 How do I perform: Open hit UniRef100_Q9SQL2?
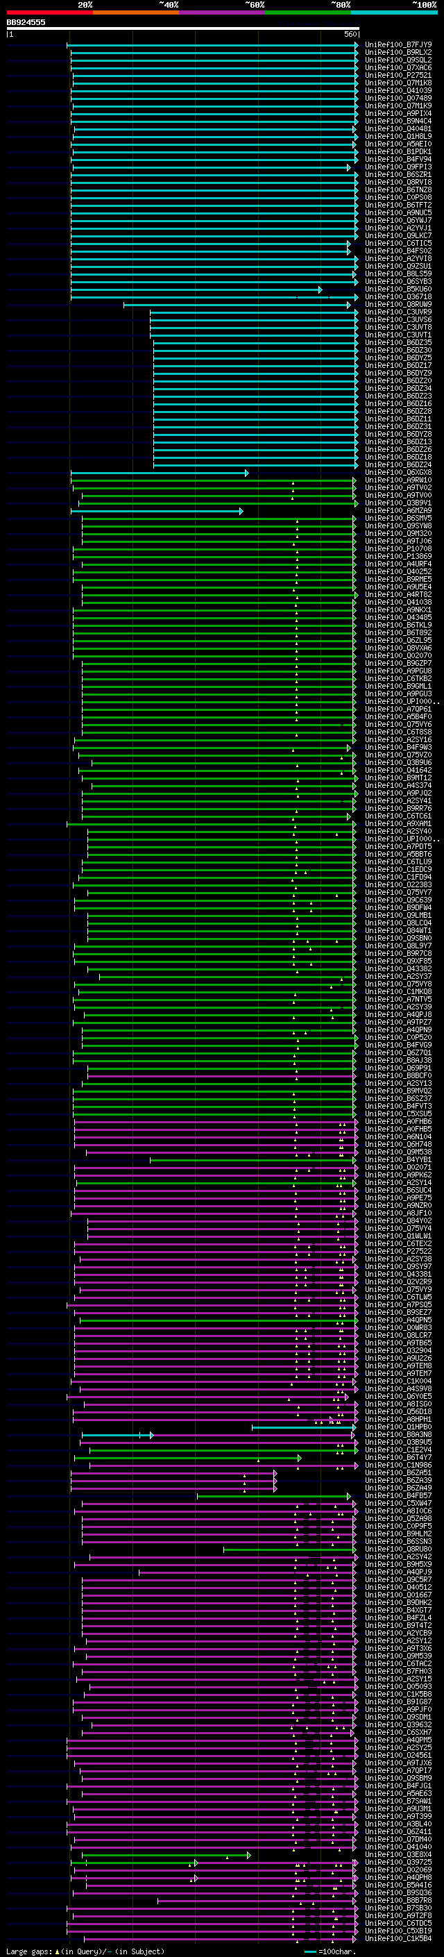click(398, 60)
